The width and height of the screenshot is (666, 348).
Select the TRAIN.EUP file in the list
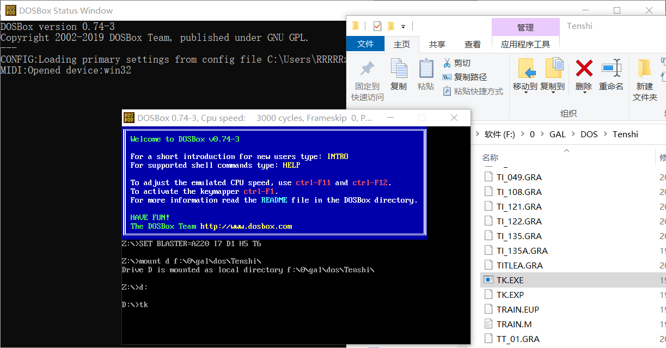pyautogui.click(x=517, y=309)
